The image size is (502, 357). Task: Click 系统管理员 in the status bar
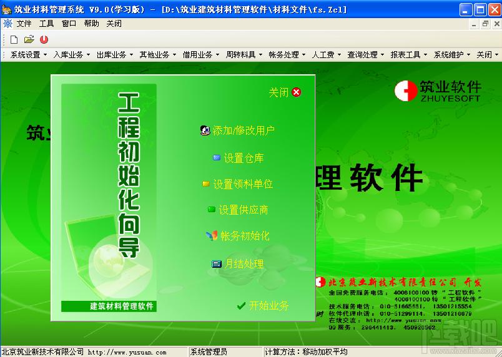(x=209, y=352)
